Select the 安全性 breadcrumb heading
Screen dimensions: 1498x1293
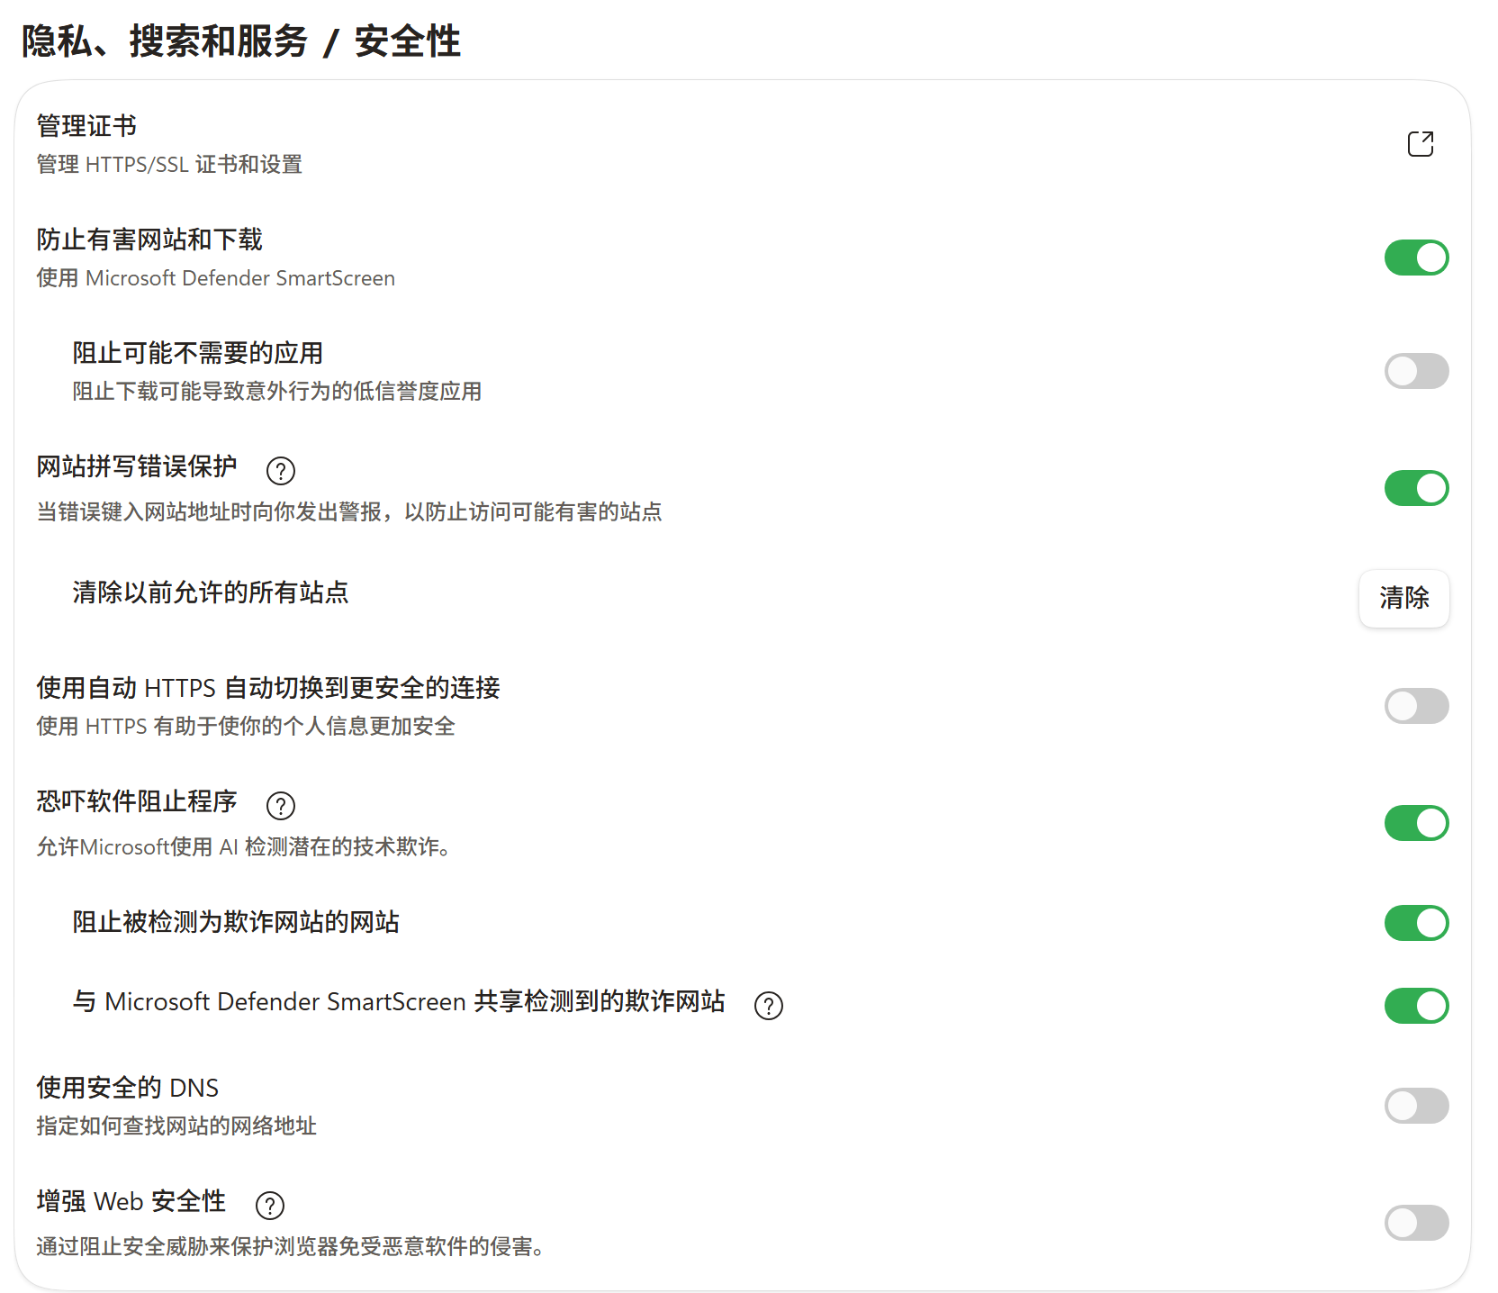click(407, 41)
